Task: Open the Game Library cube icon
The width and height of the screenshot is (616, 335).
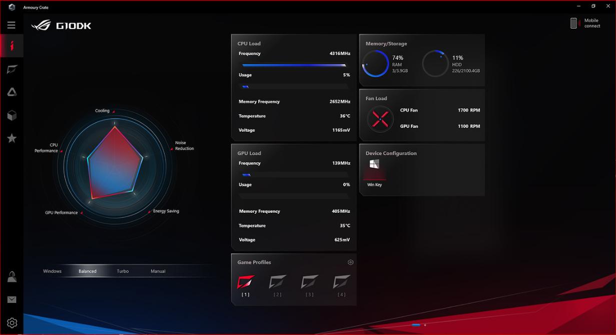Action: [x=12, y=115]
